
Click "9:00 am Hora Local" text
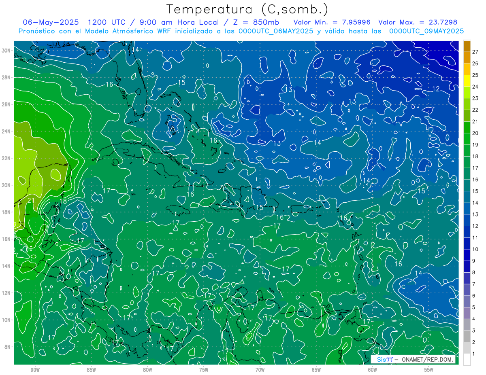[x=179, y=22]
